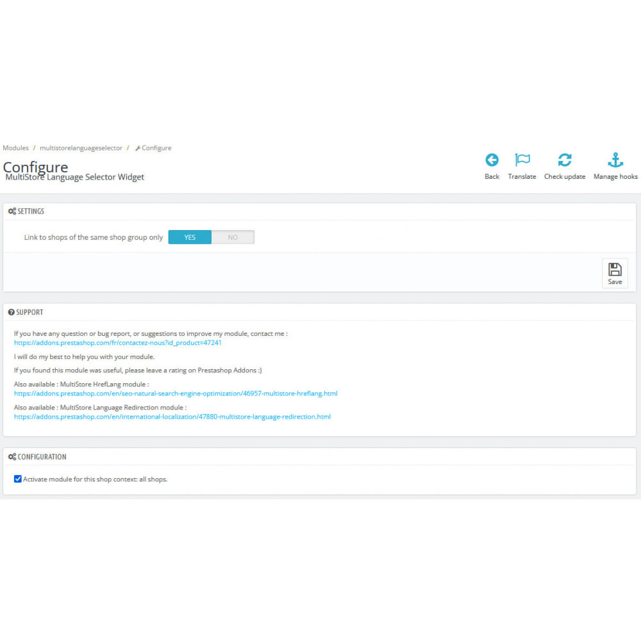Set shop group link toggle to NO
The image size is (641, 641).
click(x=233, y=237)
